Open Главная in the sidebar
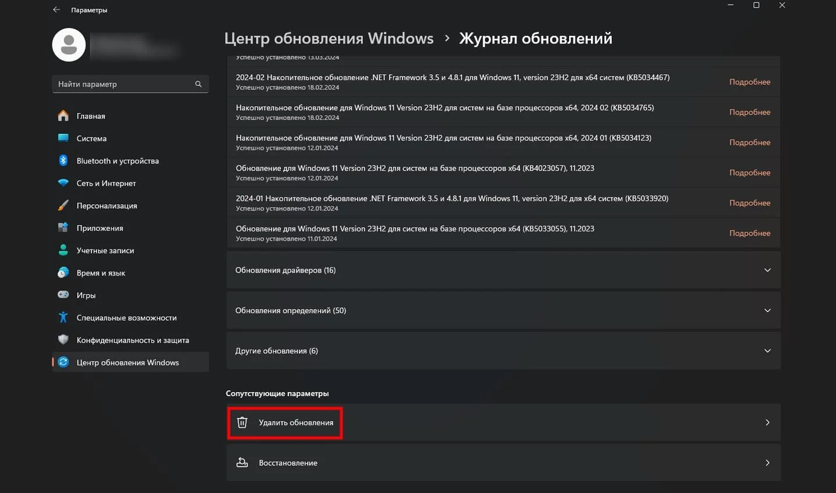 click(x=131, y=116)
